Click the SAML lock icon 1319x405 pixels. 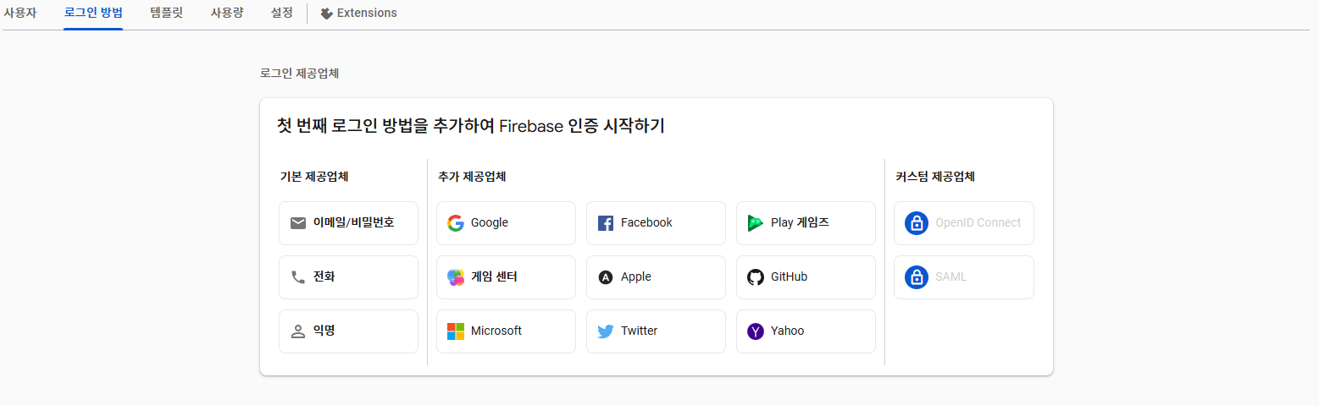917,277
